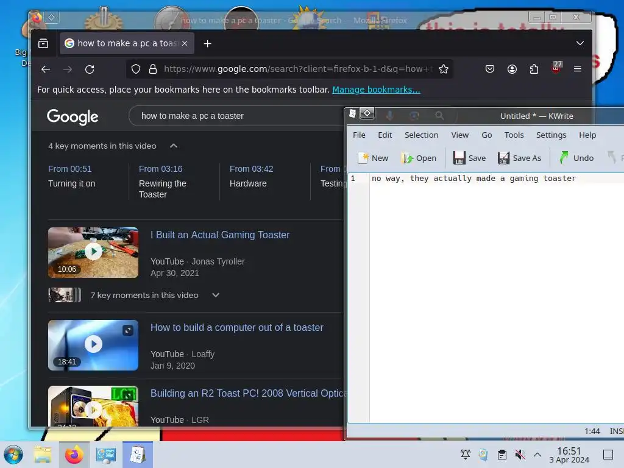Open KWrite Selection menu
The width and height of the screenshot is (624, 468).
(x=422, y=135)
